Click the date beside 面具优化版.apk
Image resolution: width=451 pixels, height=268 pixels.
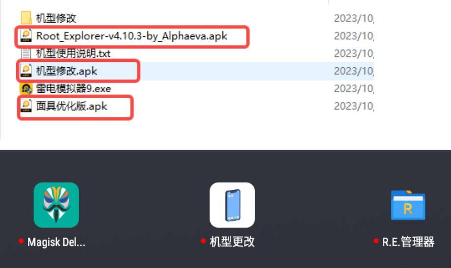tap(354, 106)
